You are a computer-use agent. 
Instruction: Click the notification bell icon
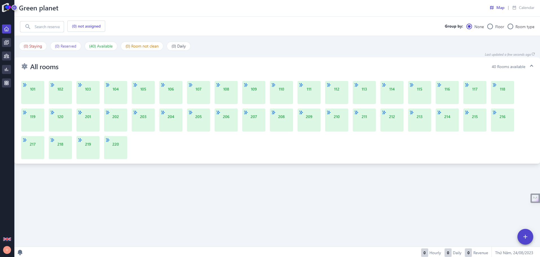pyautogui.click(x=20, y=252)
